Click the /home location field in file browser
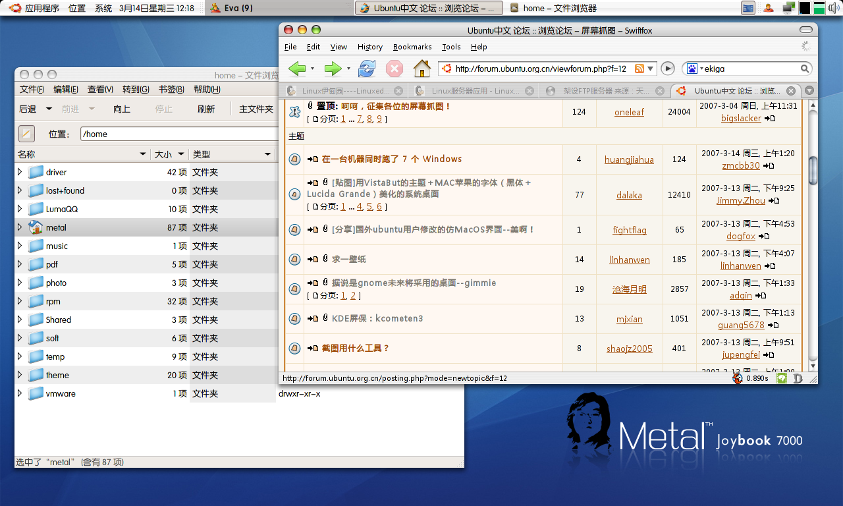The image size is (843, 506). click(178, 134)
